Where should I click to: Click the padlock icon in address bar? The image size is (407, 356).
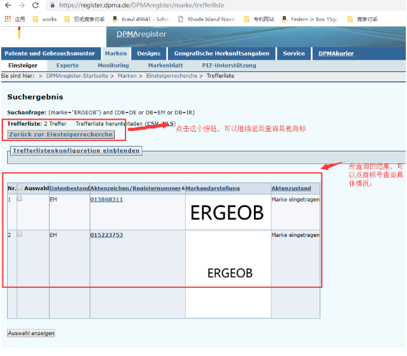pyautogui.click(x=53, y=5)
